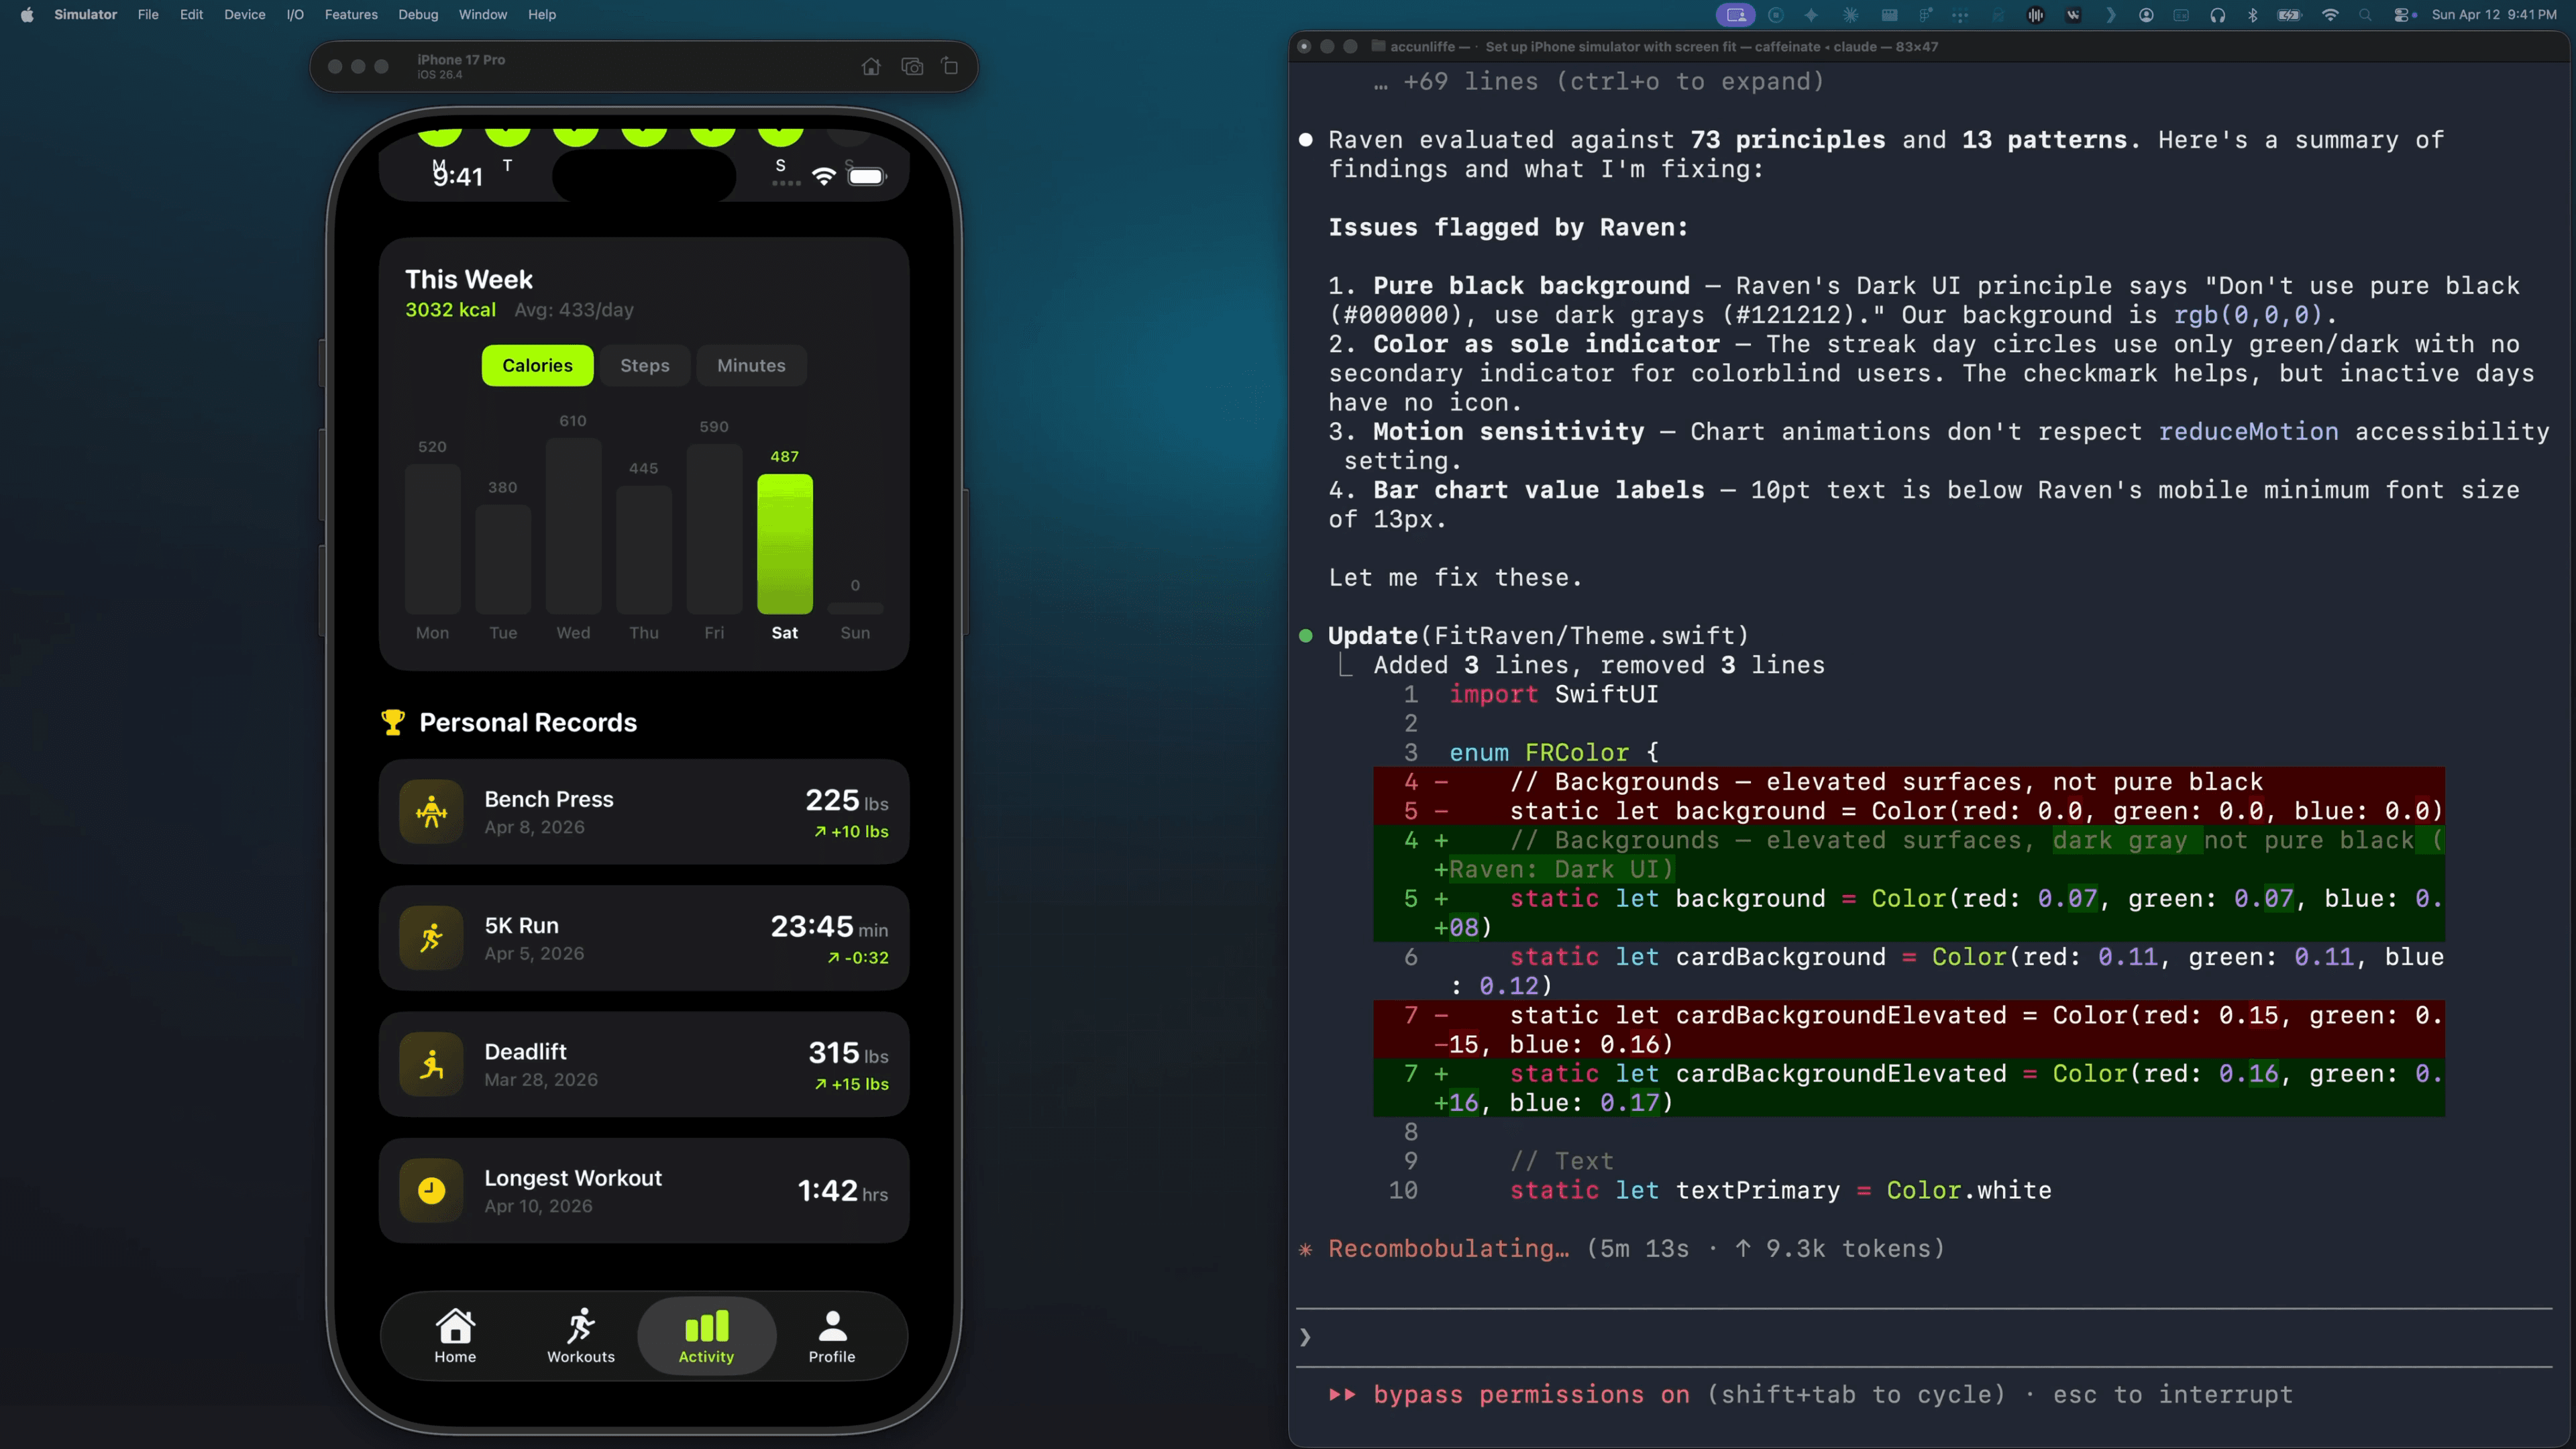2576x1449 pixels.
Task: Click the user account menu bar icon
Action: click(2146, 15)
